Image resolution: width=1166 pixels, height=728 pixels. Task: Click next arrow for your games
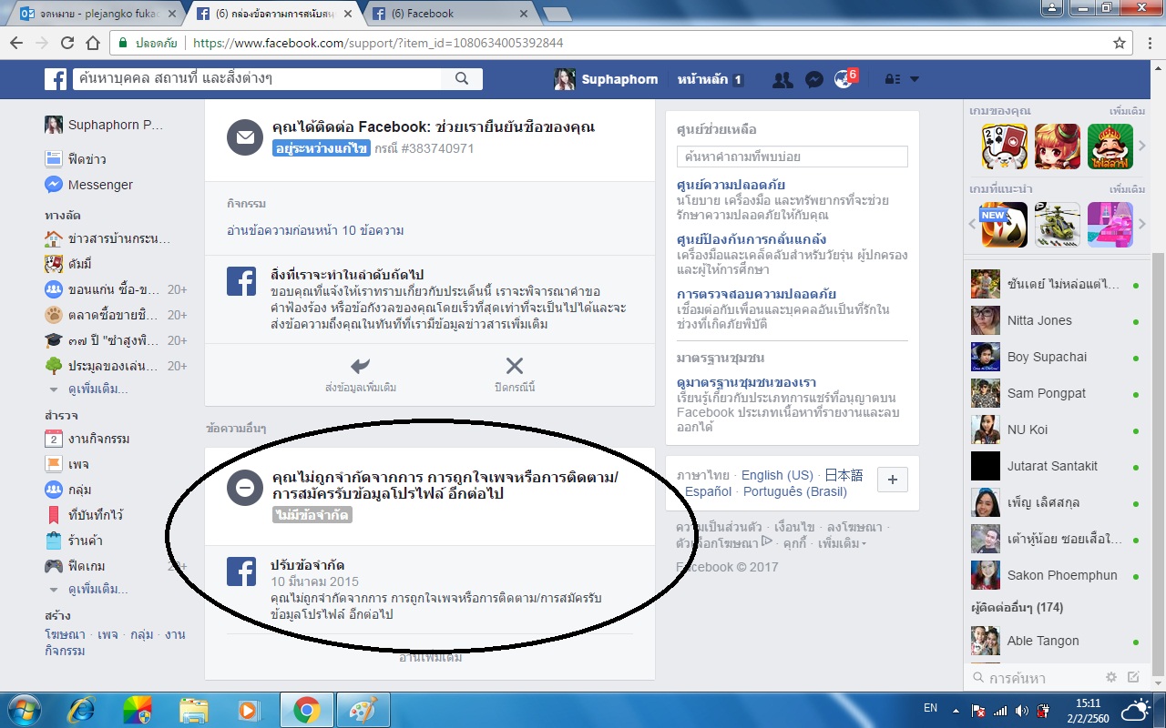[1142, 147]
